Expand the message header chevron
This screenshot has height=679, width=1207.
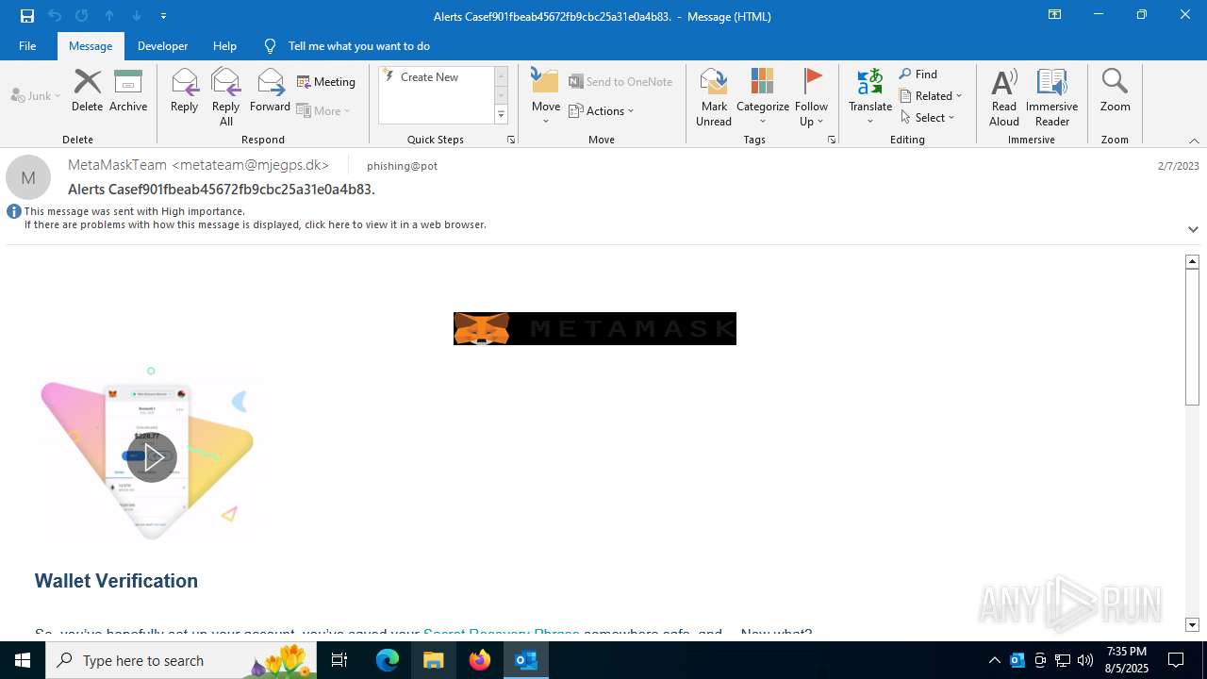click(1193, 229)
